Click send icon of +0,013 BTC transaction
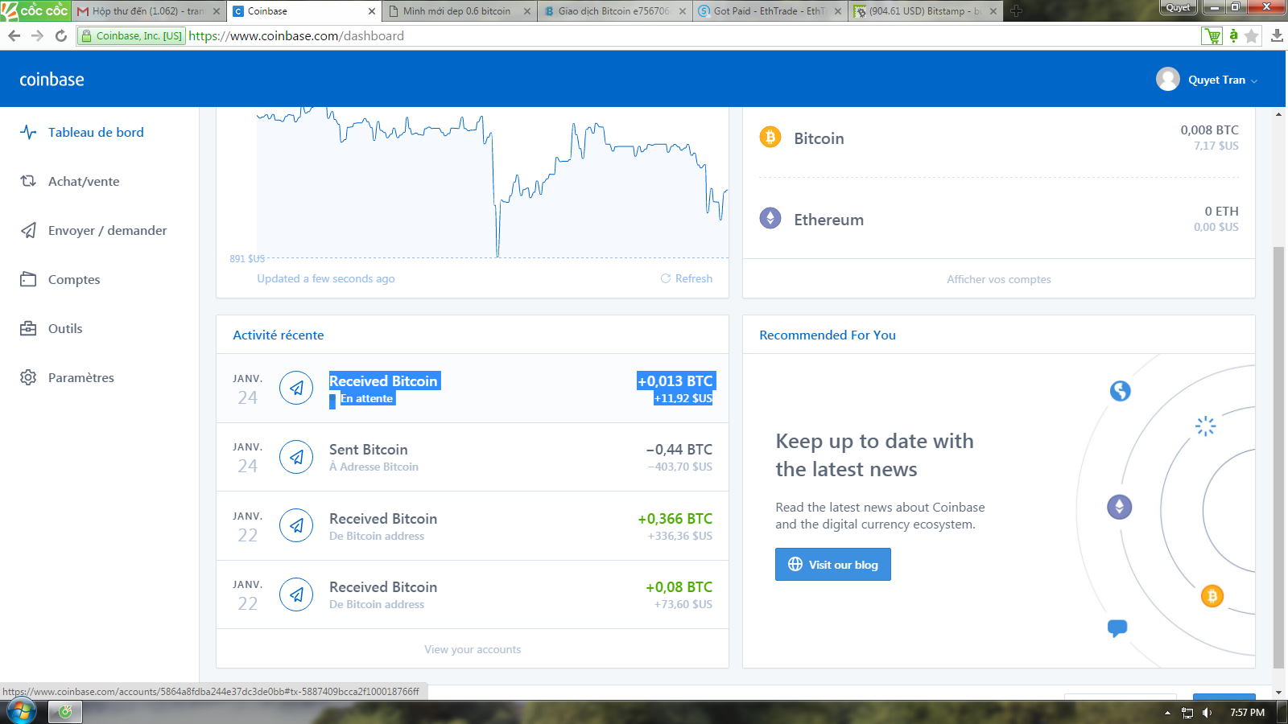This screenshot has height=724, width=1288. pos(296,388)
